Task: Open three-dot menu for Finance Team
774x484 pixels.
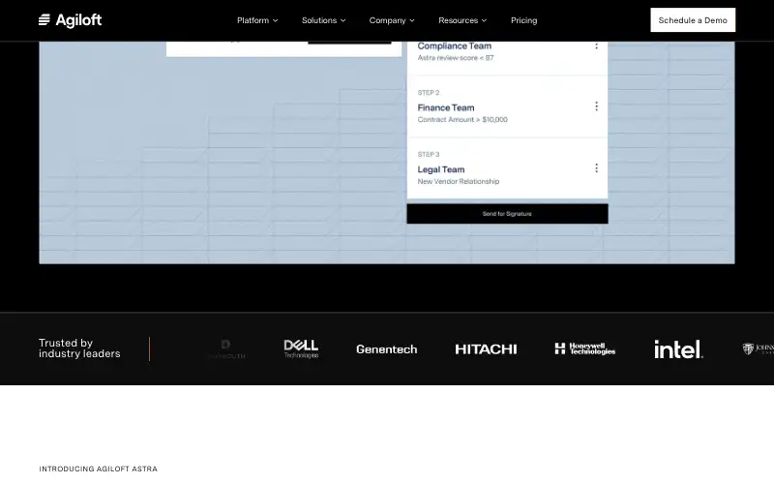Action: [x=596, y=106]
